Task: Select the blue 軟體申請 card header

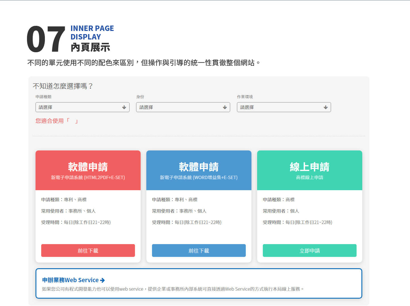Action: click(199, 167)
